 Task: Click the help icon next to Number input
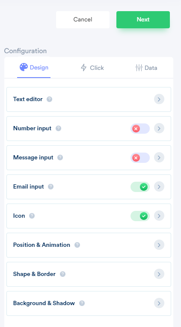pos(58,128)
